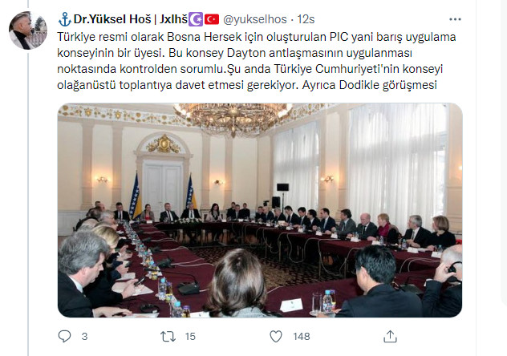
Task: Retweet this post using the retweet icon
Action: [168, 336]
